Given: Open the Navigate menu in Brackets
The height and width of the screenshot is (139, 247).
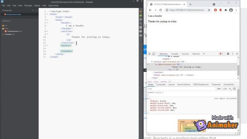Looking at the screenshot, I should [28, 5].
